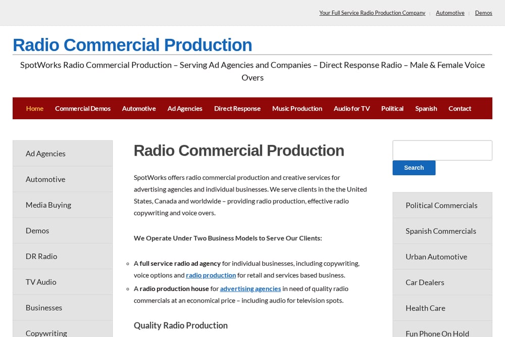Select Direct Response in the navigation bar
The height and width of the screenshot is (337, 505).
click(x=237, y=109)
